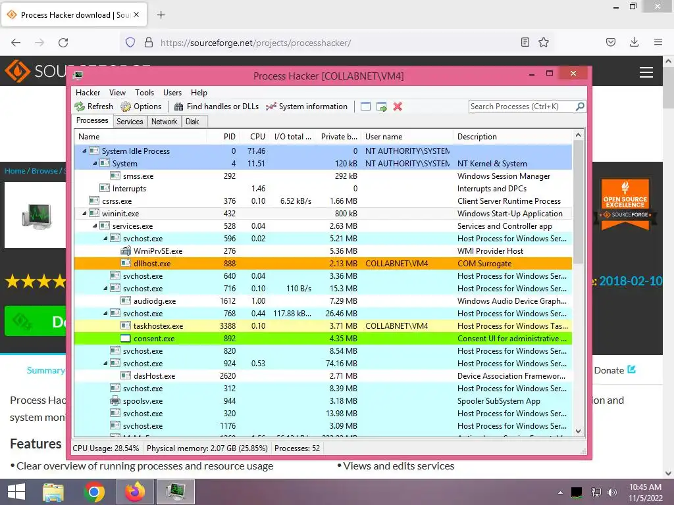The image size is (674, 505).
Task: Close the Process Hacker download tab
Action: click(x=136, y=14)
